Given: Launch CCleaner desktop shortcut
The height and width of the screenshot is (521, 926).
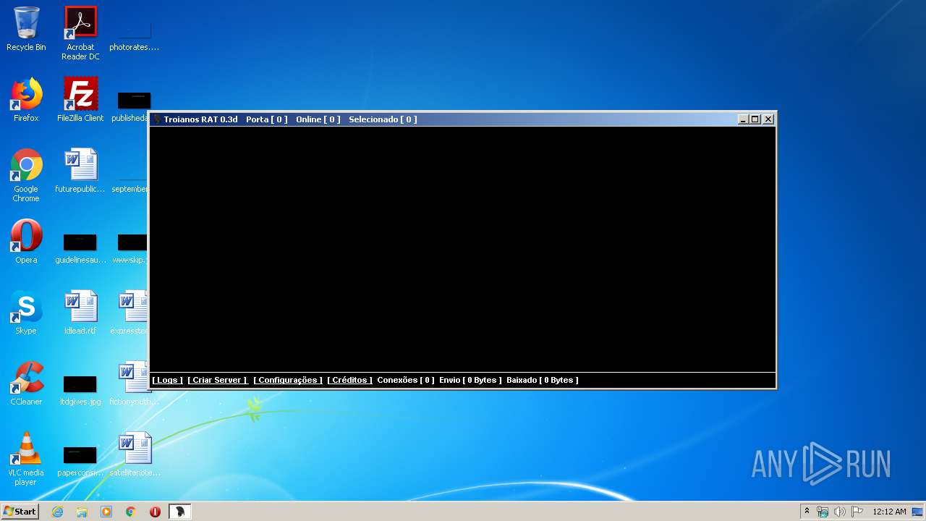Looking at the screenshot, I should tap(26, 384).
